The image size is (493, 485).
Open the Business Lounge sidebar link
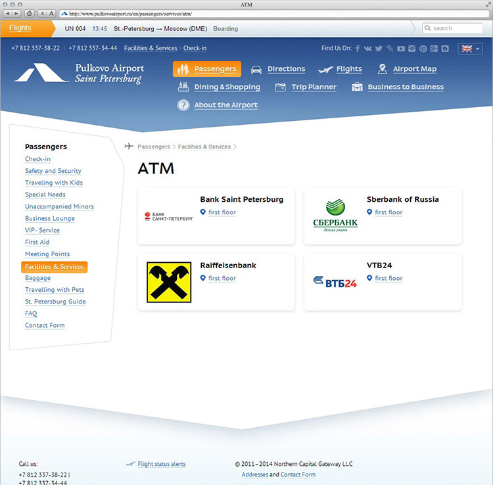(50, 218)
